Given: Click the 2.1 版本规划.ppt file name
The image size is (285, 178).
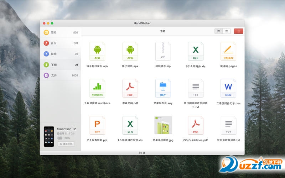Looking at the screenshot, I should coord(97,140).
